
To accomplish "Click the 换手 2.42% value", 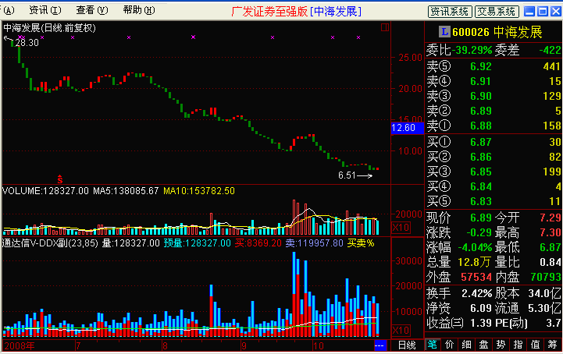I will [477, 293].
